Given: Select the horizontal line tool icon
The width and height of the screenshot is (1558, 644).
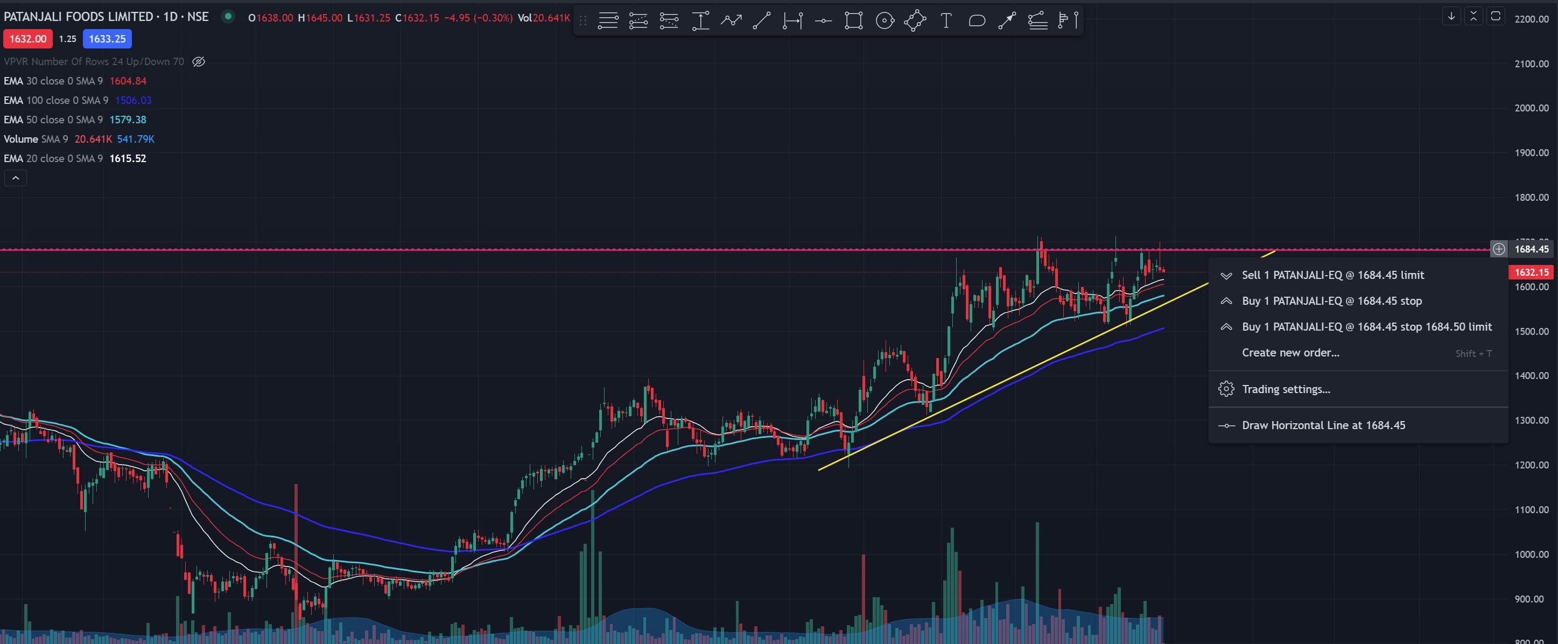Looking at the screenshot, I should [823, 21].
